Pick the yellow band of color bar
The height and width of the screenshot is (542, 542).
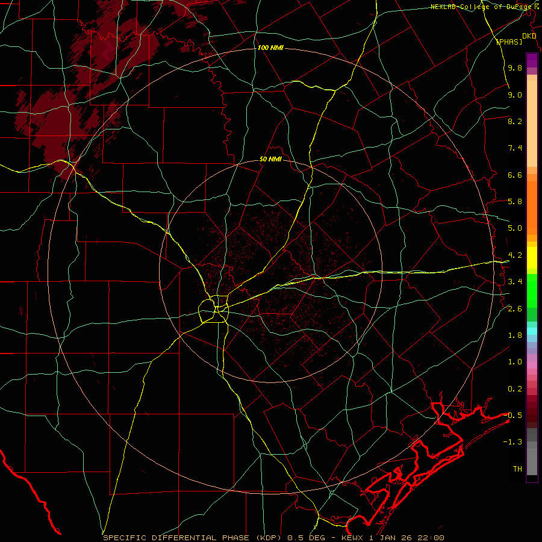point(532,258)
